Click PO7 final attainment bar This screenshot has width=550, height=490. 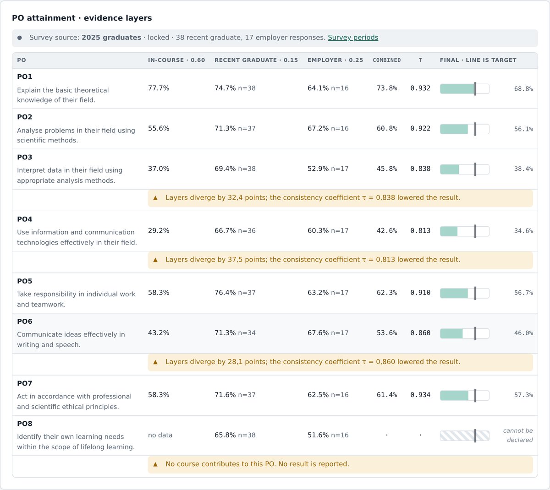465,395
